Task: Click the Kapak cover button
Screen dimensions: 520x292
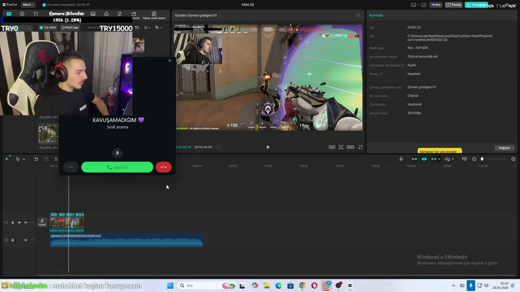Action: click(42, 222)
